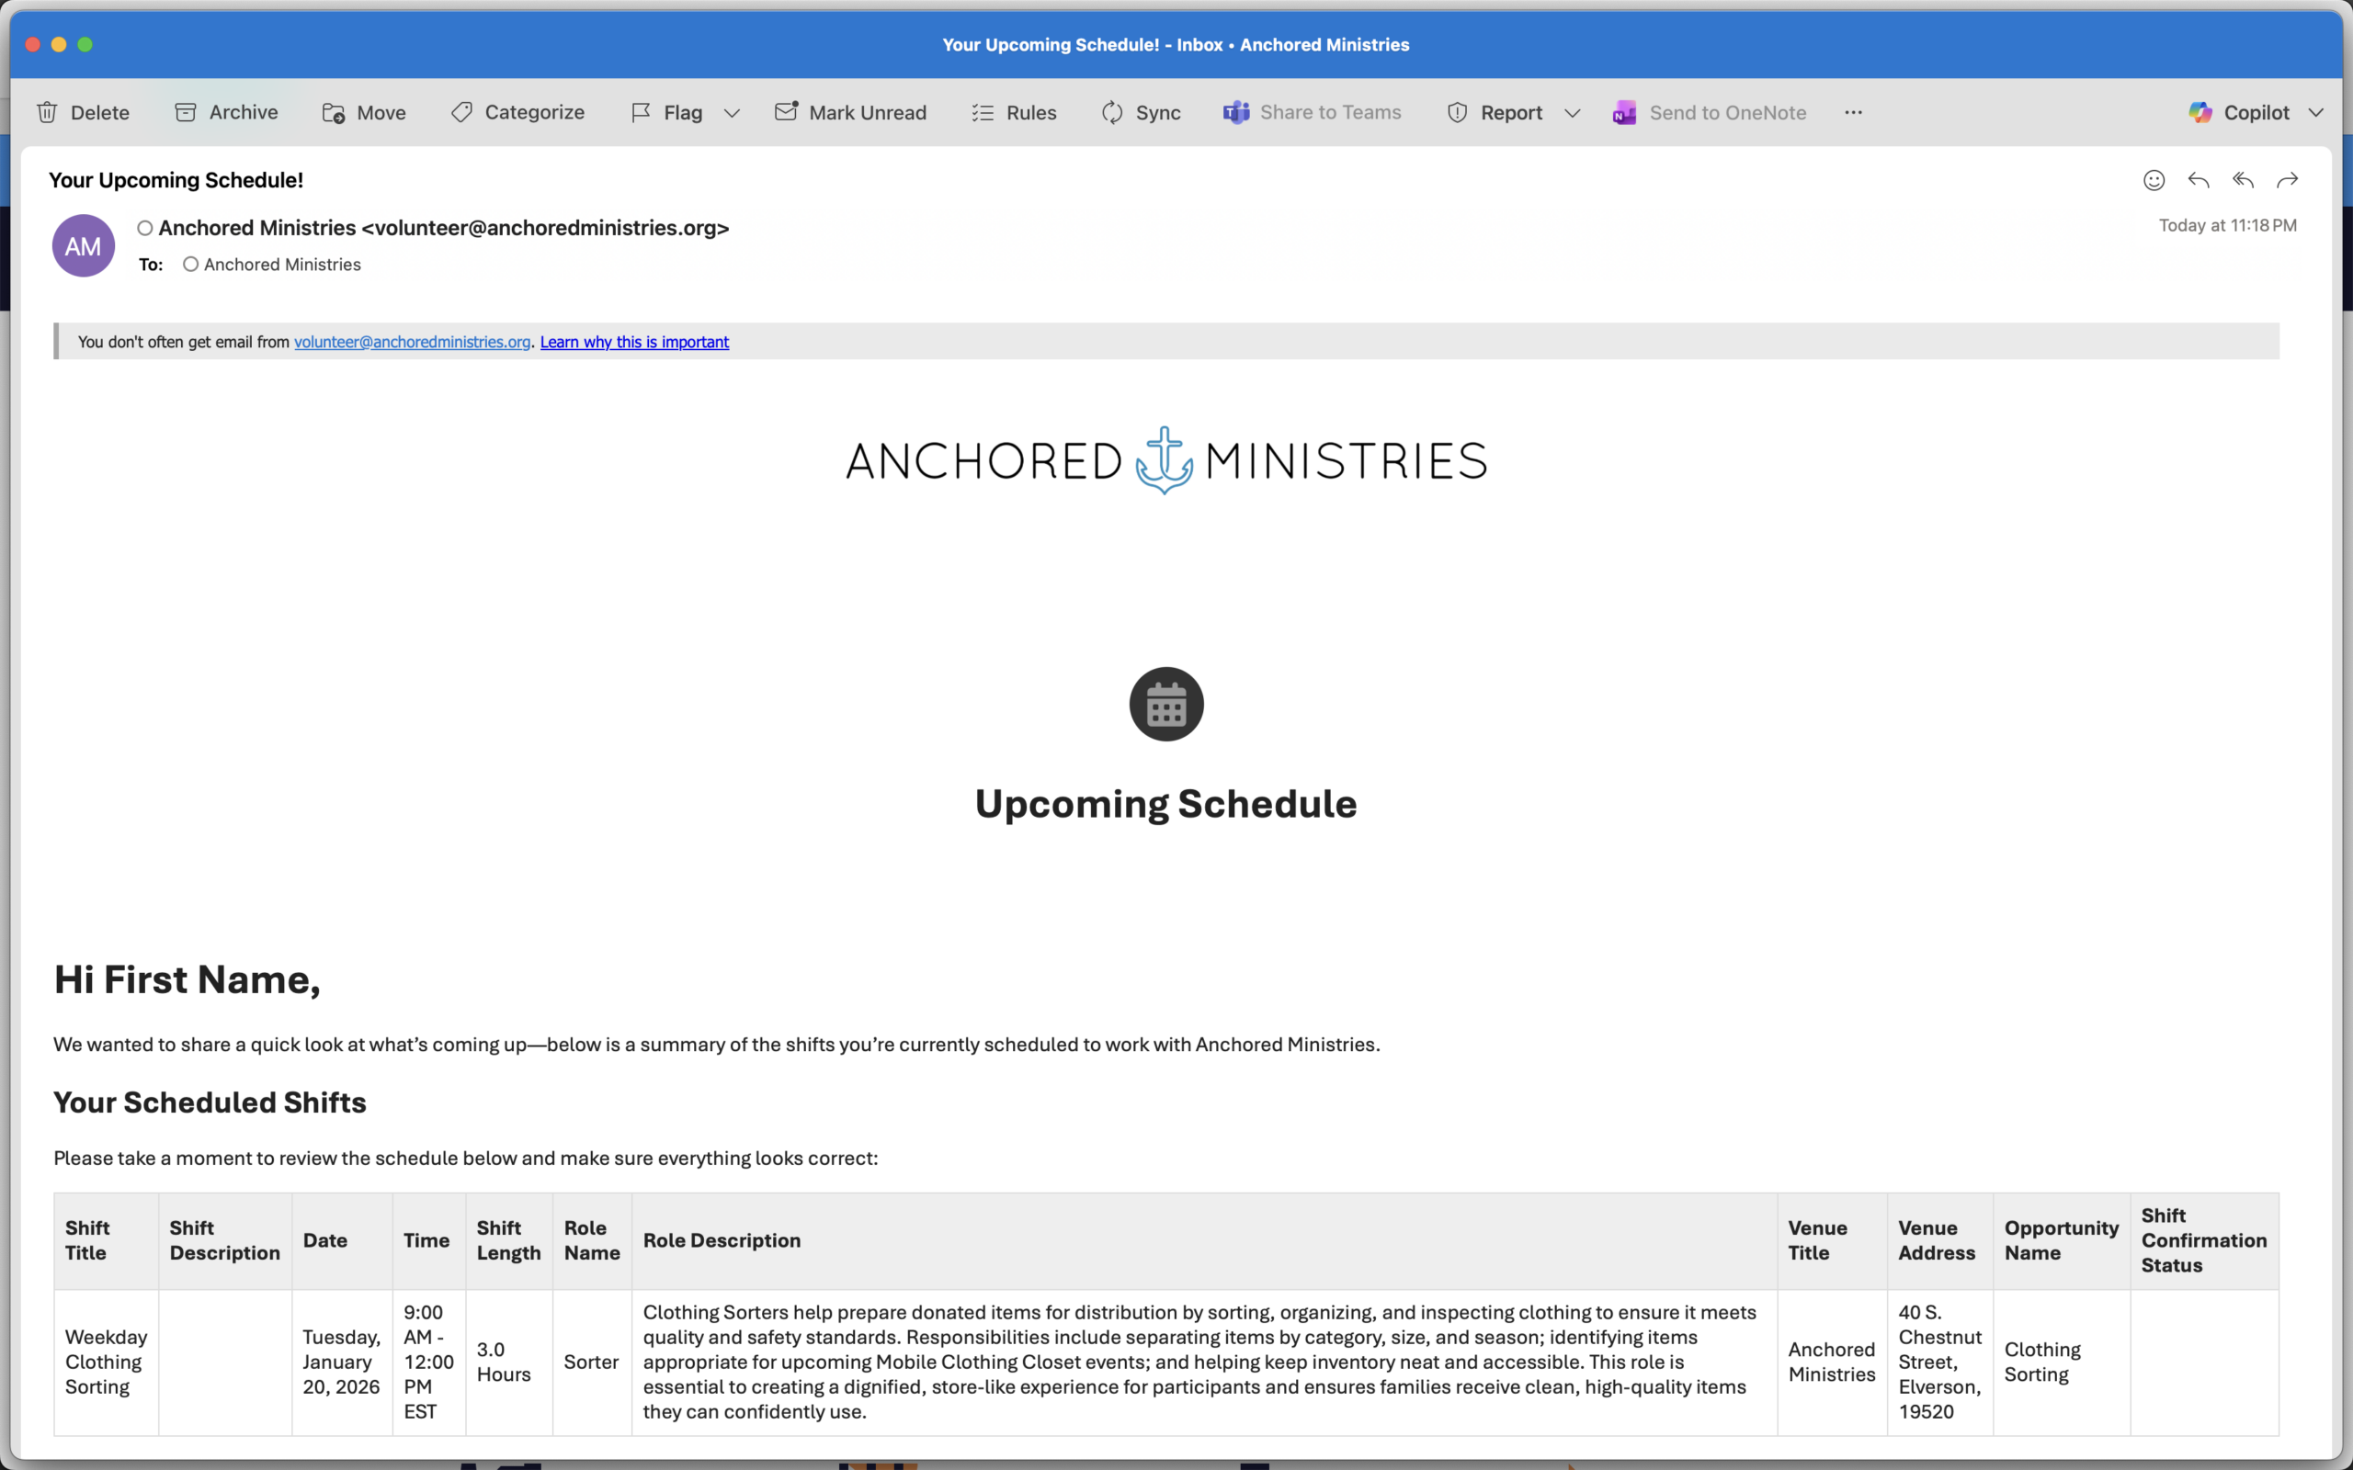Image resolution: width=2353 pixels, height=1470 pixels.
Task: Click the smiley reaction icon
Action: [2154, 180]
